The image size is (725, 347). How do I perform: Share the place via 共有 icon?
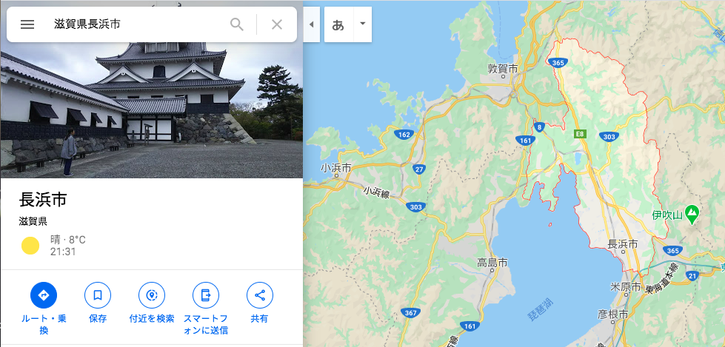coord(260,294)
